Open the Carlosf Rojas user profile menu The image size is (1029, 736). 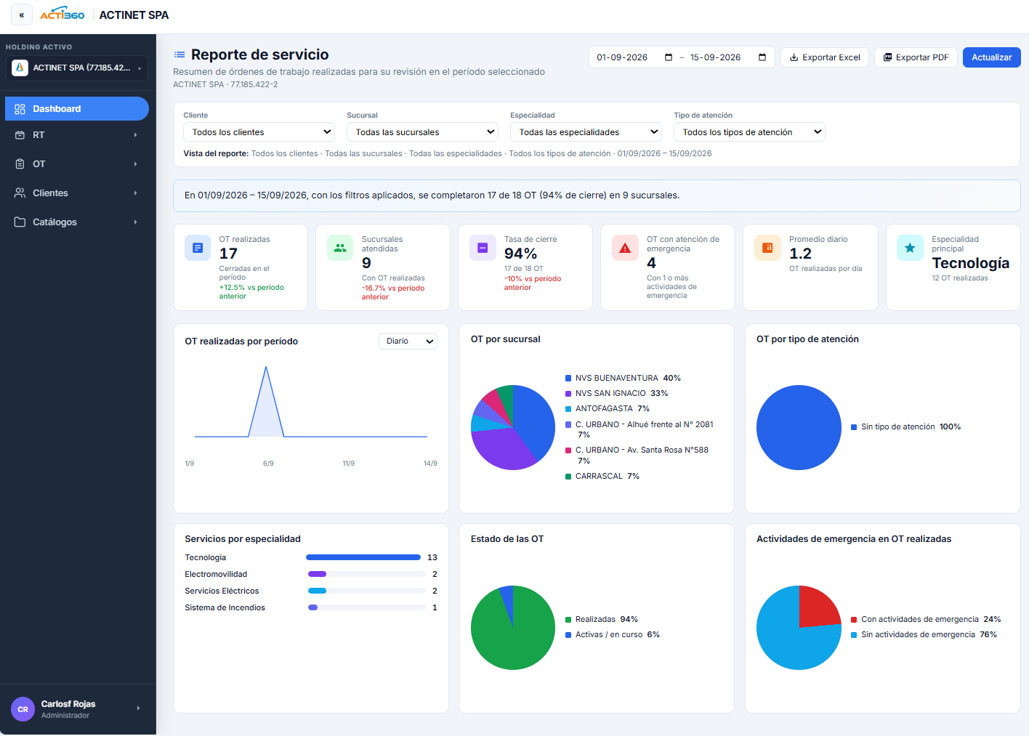click(x=77, y=709)
